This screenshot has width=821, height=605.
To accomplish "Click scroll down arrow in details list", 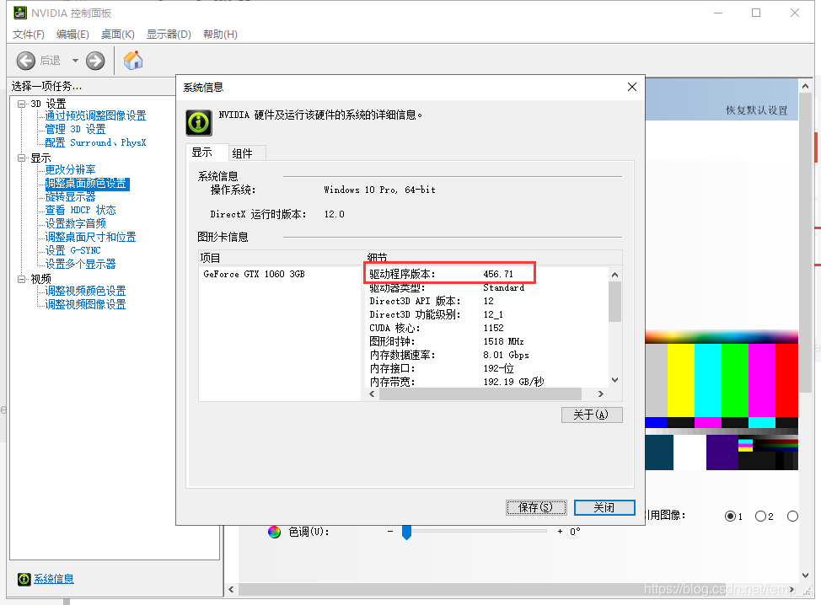I will (615, 380).
